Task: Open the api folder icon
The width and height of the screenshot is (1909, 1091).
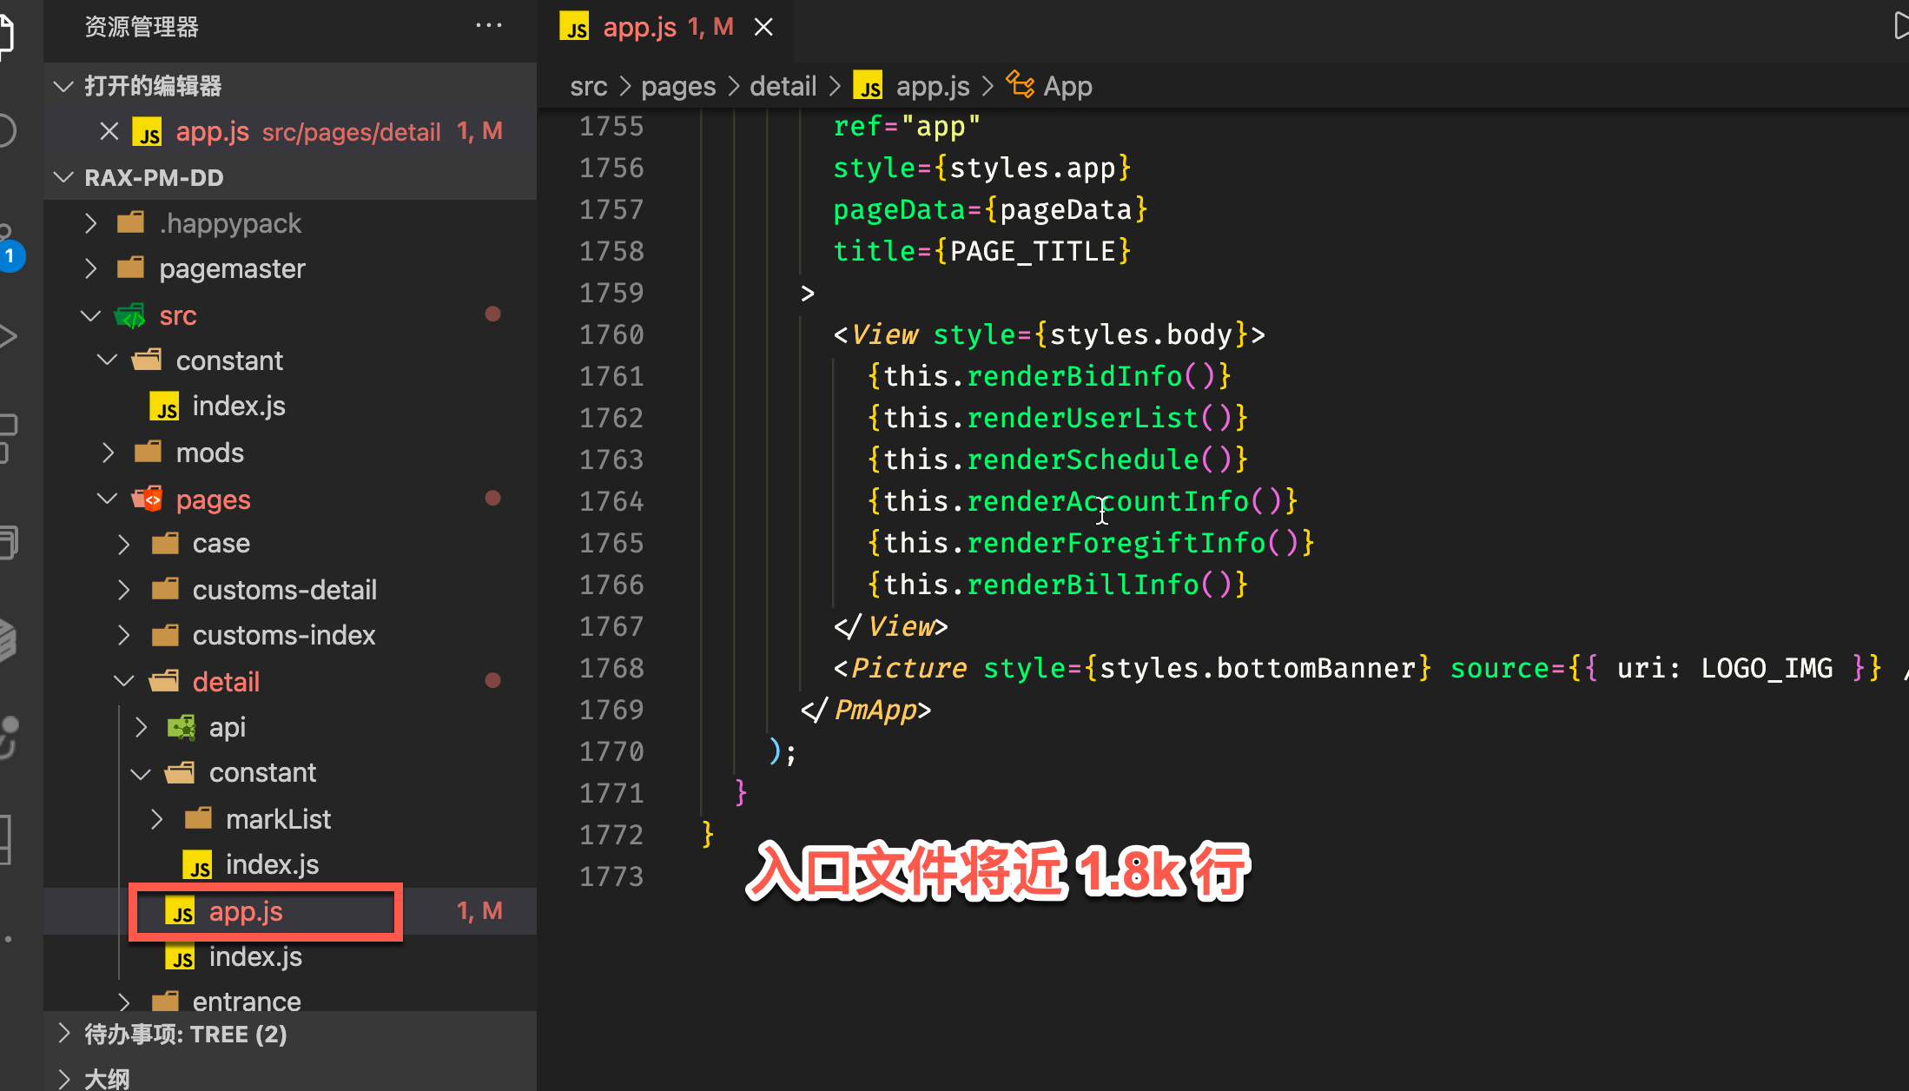Action: [x=182, y=727]
